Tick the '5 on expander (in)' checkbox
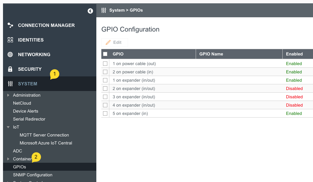The image size is (313, 182). 105,113
